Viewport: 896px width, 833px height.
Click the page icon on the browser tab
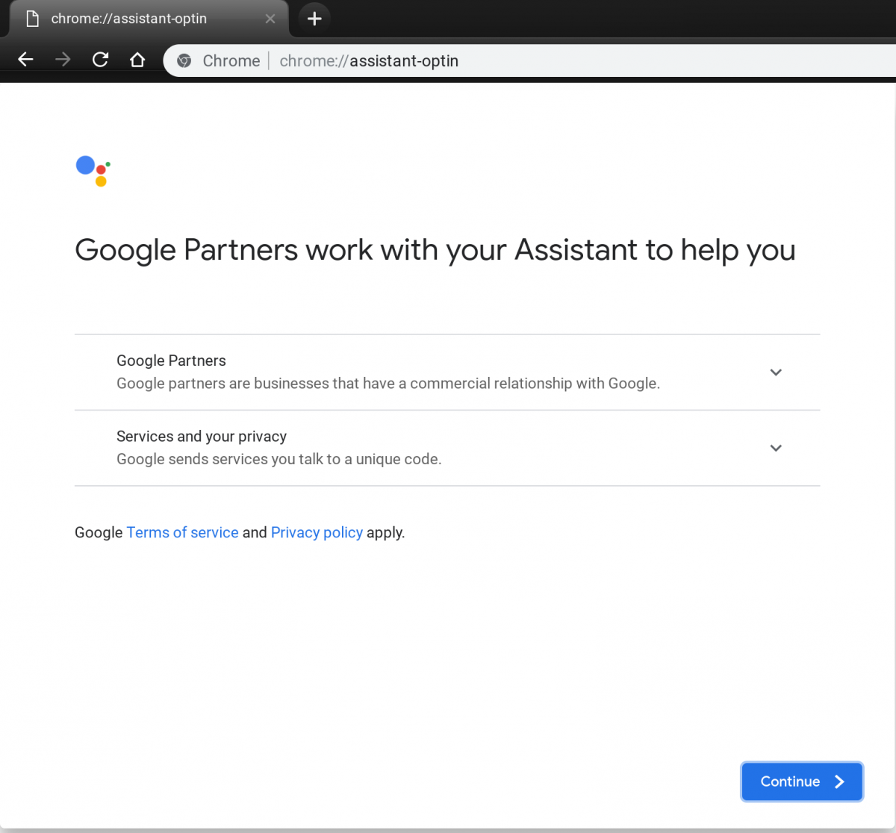[31, 19]
